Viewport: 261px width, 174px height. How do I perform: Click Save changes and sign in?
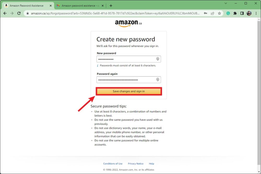[x=129, y=91]
